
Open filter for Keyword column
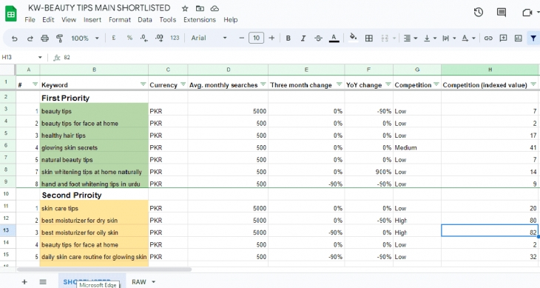pyautogui.click(x=144, y=84)
